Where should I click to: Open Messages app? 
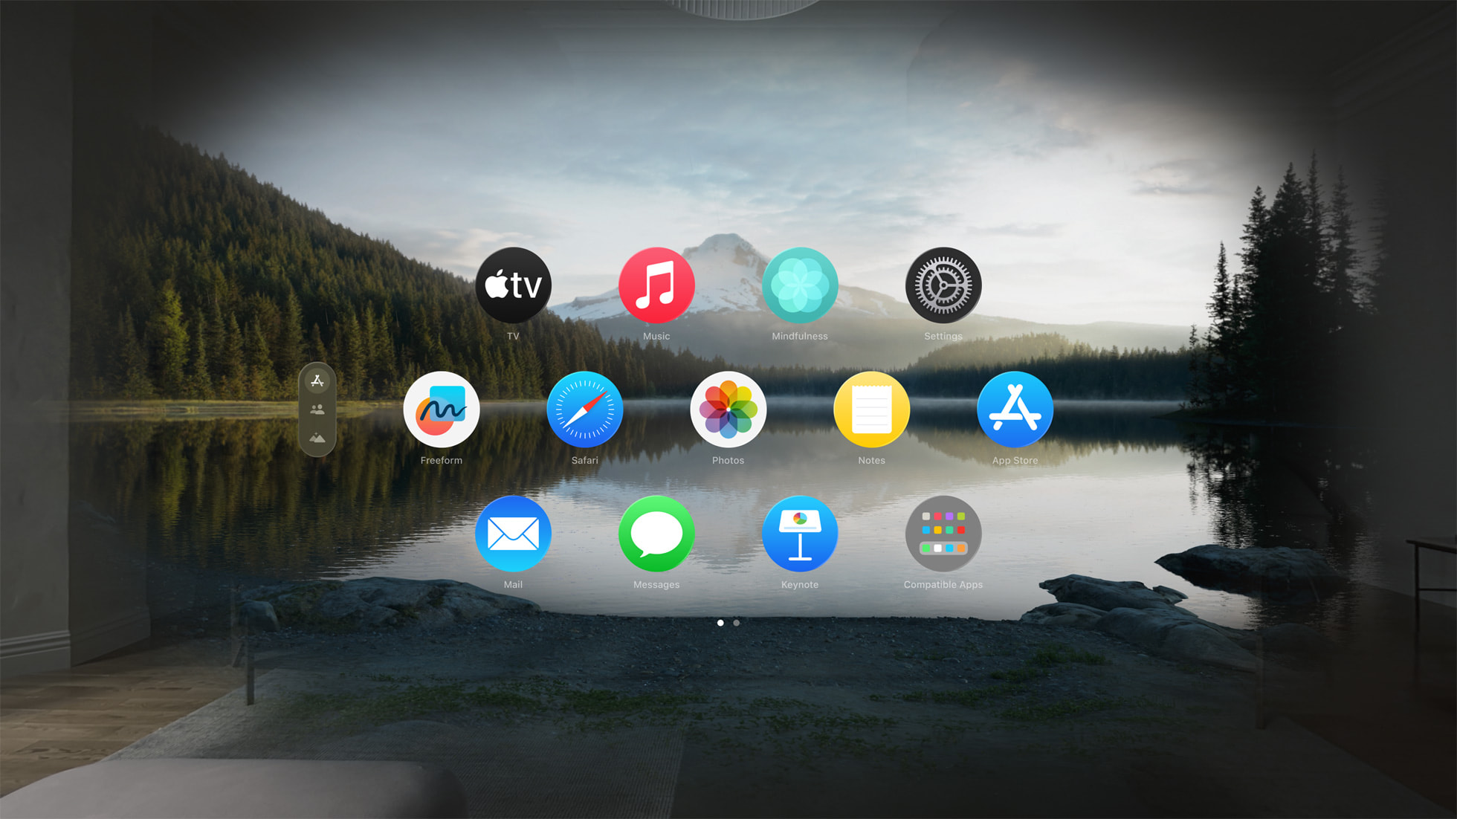pos(656,535)
